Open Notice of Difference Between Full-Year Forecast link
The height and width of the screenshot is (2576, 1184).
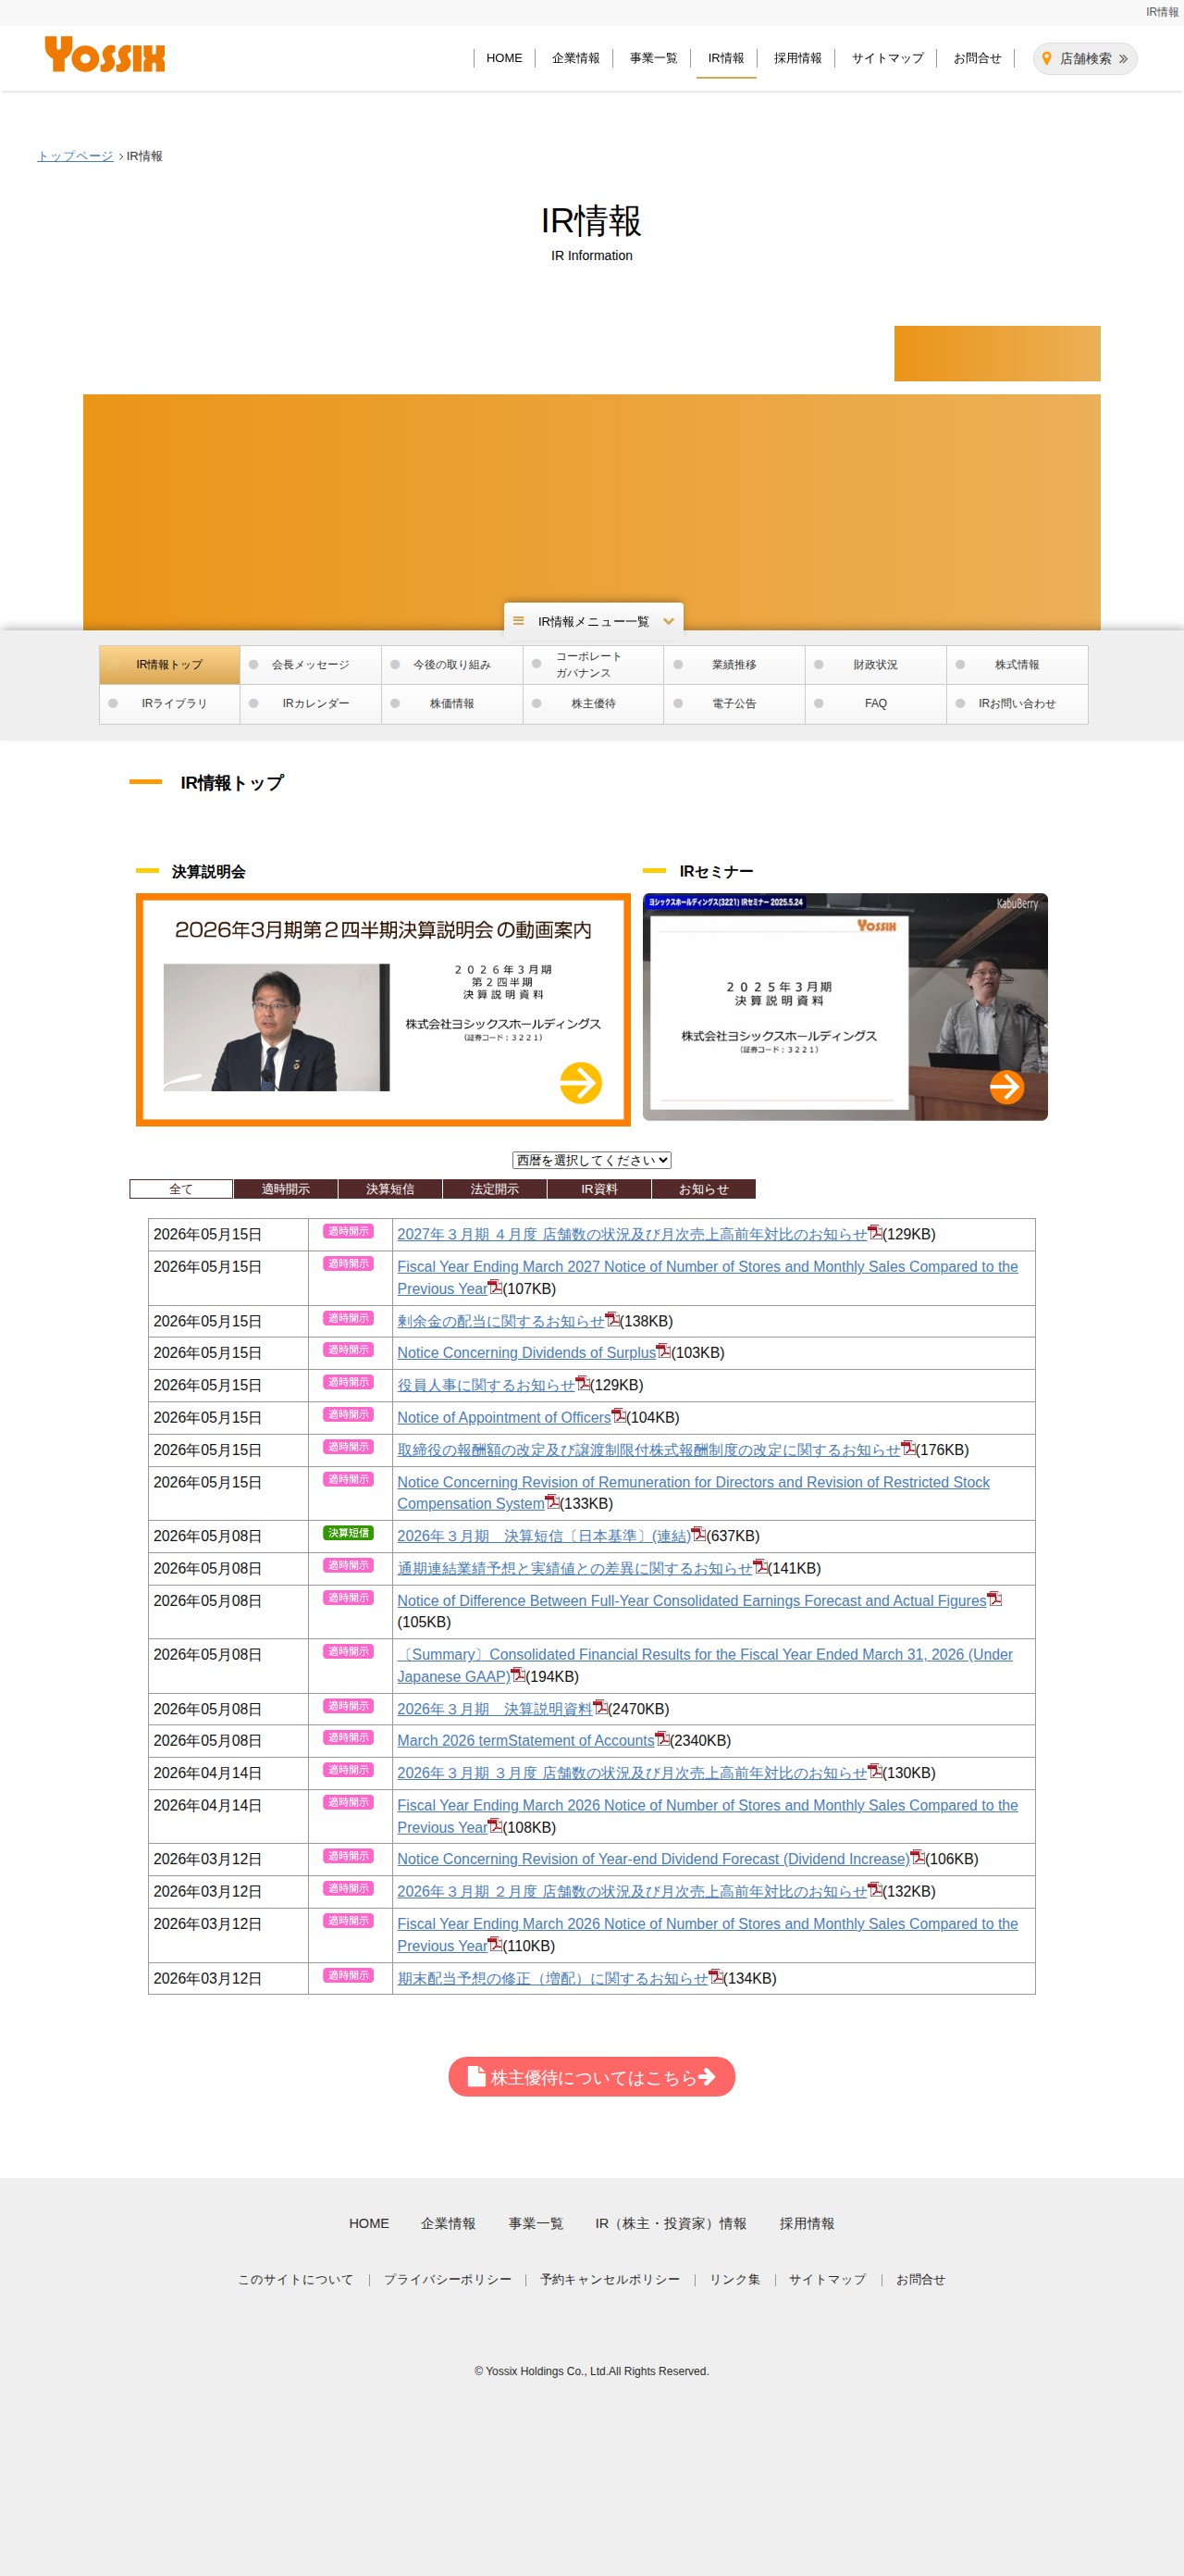click(x=691, y=1601)
